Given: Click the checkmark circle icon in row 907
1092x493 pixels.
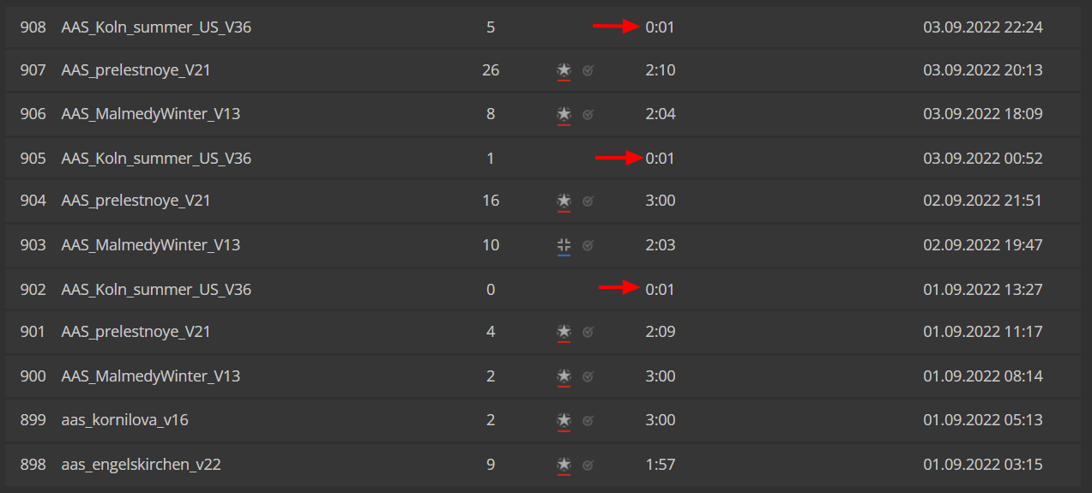Looking at the screenshot, I should click(588, 70).
